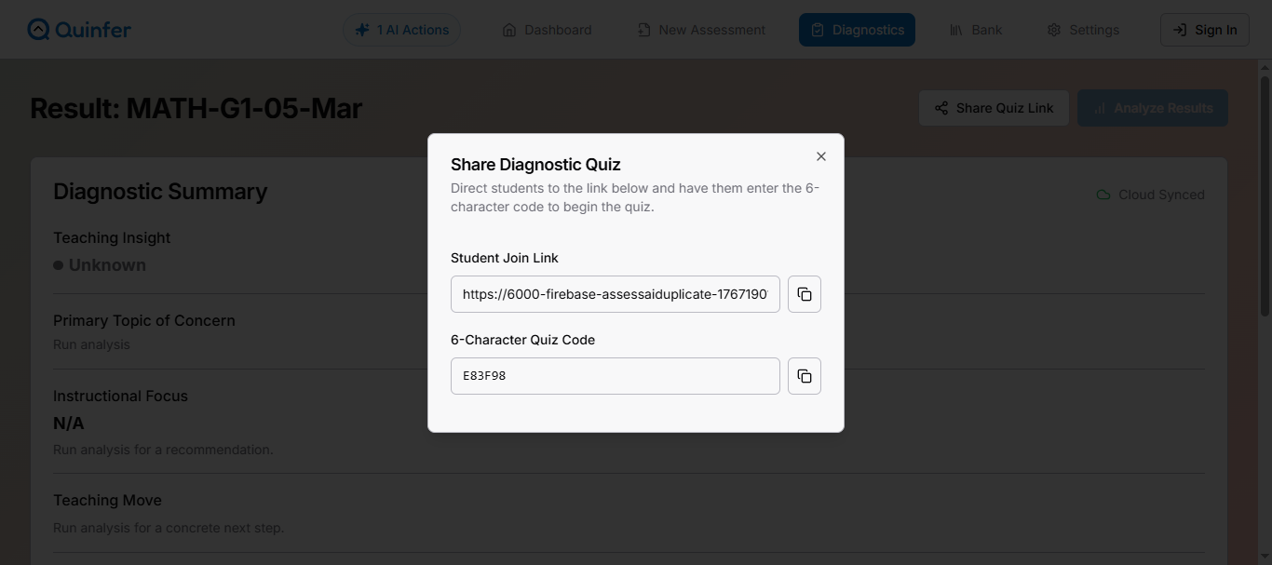The width and height of the screenshot is (1272, 565).
Task: Click inside the Student Join Link field
Action: click(x=615, y=294)
